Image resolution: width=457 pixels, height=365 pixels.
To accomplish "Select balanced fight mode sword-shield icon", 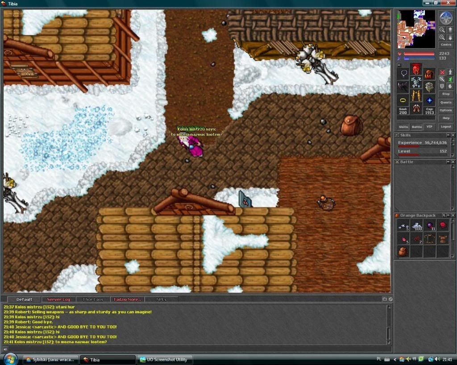I will click(442, 79).
